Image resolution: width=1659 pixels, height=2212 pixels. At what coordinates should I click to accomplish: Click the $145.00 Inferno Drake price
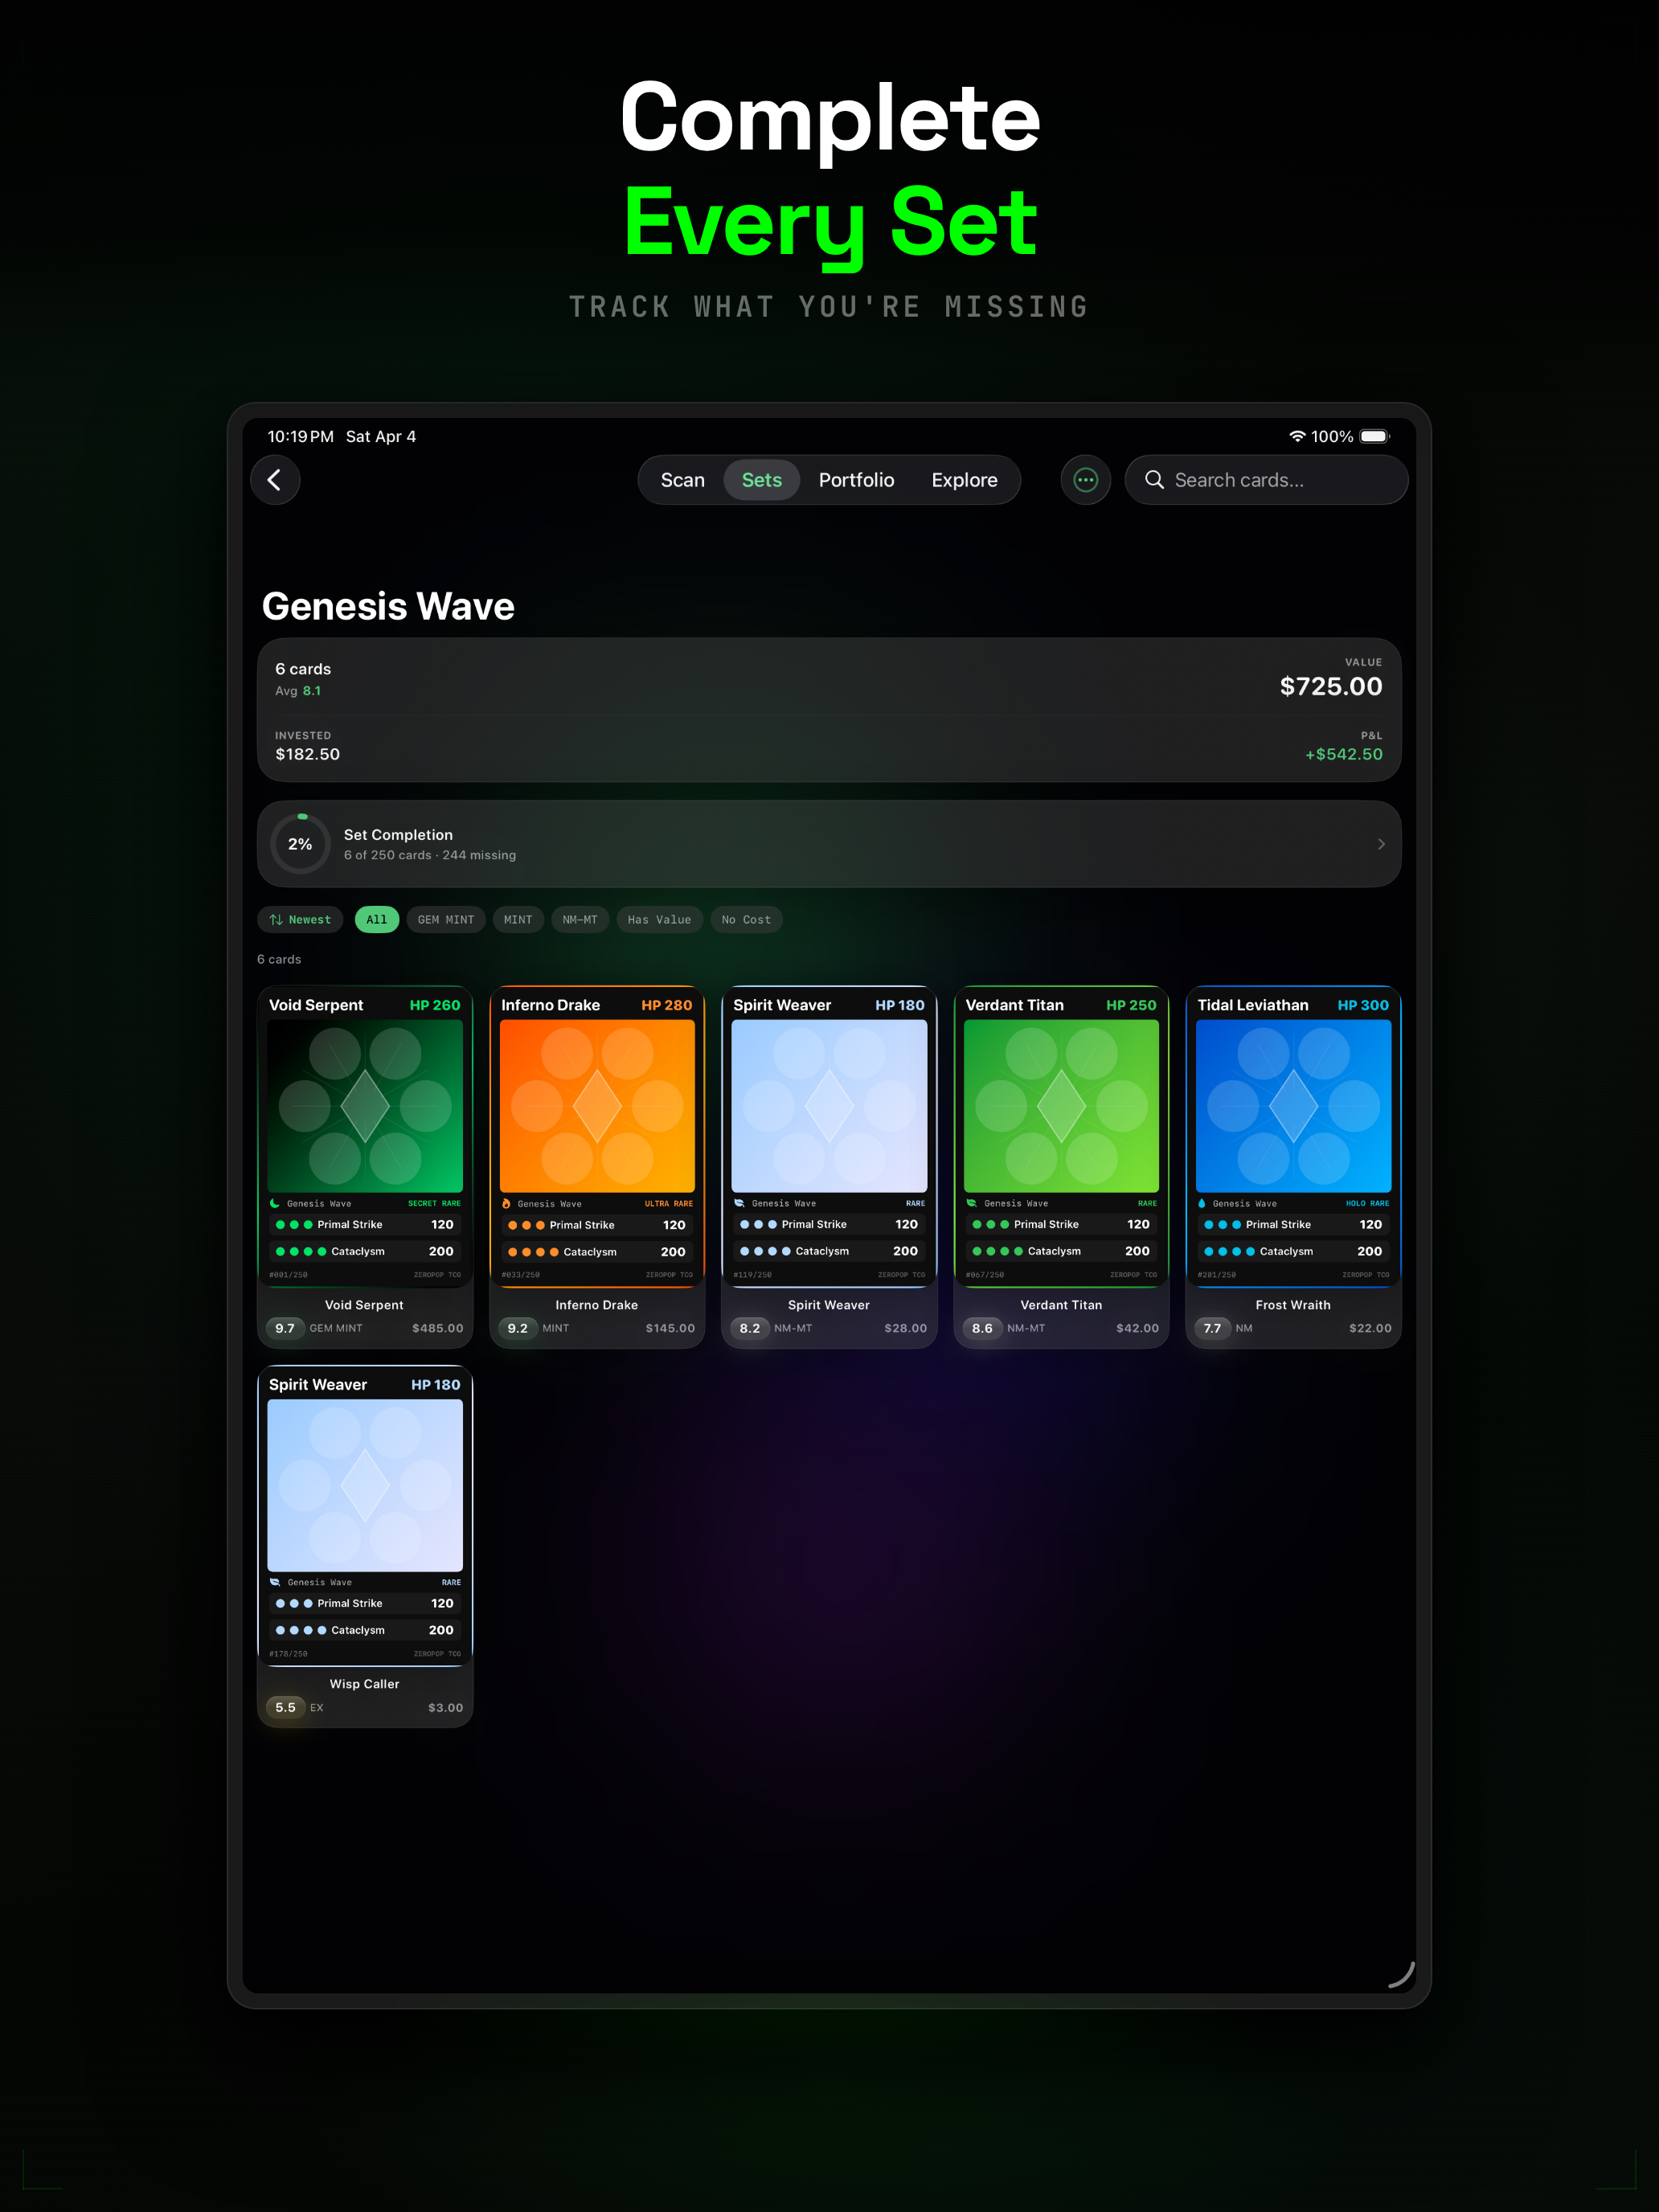[x=670, y=1328]
